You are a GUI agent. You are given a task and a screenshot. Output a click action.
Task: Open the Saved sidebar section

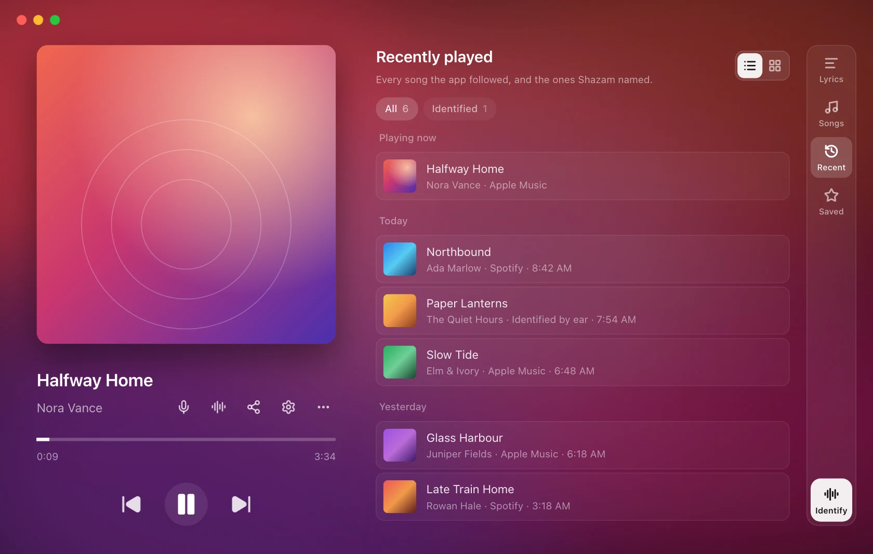click(x=831, y=202)
